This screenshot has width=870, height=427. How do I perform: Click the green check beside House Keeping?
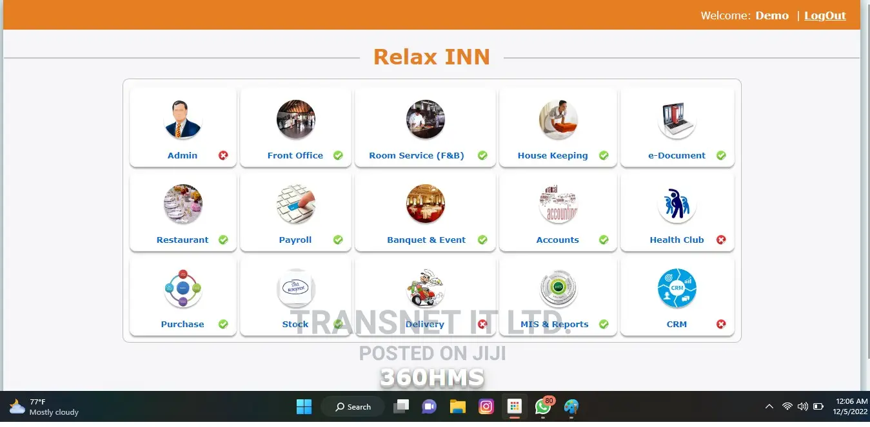click(604, 155)
